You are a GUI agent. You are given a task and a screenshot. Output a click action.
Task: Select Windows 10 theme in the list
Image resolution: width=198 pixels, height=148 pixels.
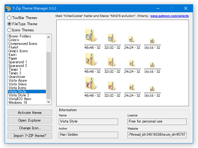tap(27, 103)
